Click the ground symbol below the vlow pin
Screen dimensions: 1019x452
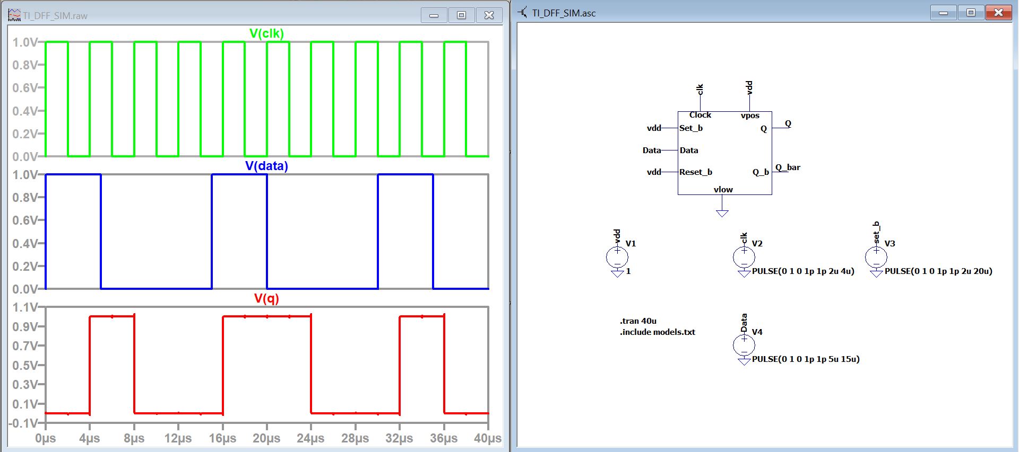tap(722, 213)
